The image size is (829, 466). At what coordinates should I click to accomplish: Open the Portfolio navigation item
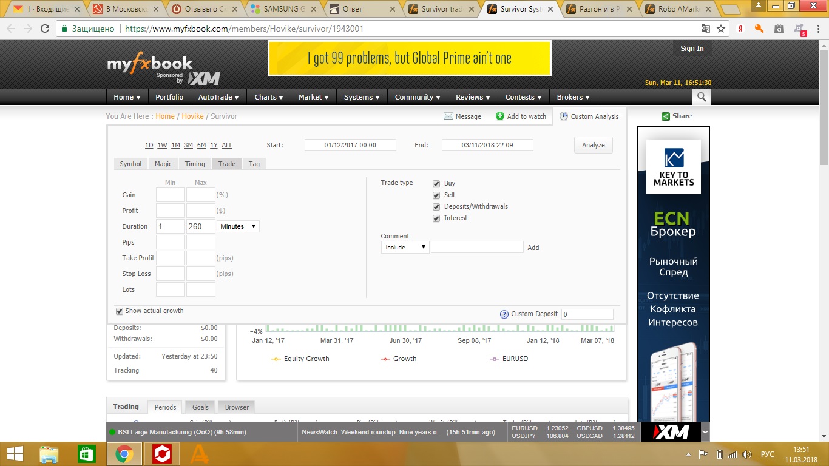click(169, 97)
